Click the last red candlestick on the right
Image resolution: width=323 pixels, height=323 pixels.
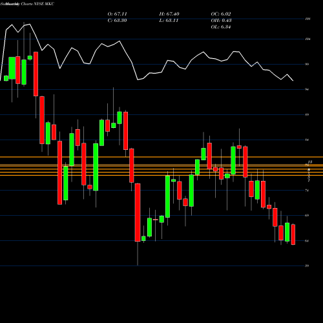click(293, 234)
